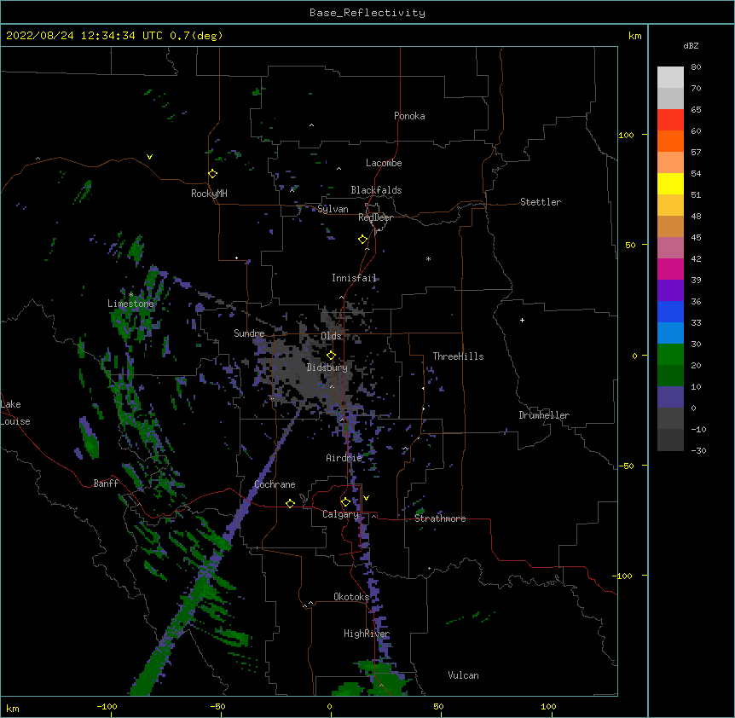Screen dimensions: 735x718
Task: Click the Okotoks label
Action: coord(351,597)
